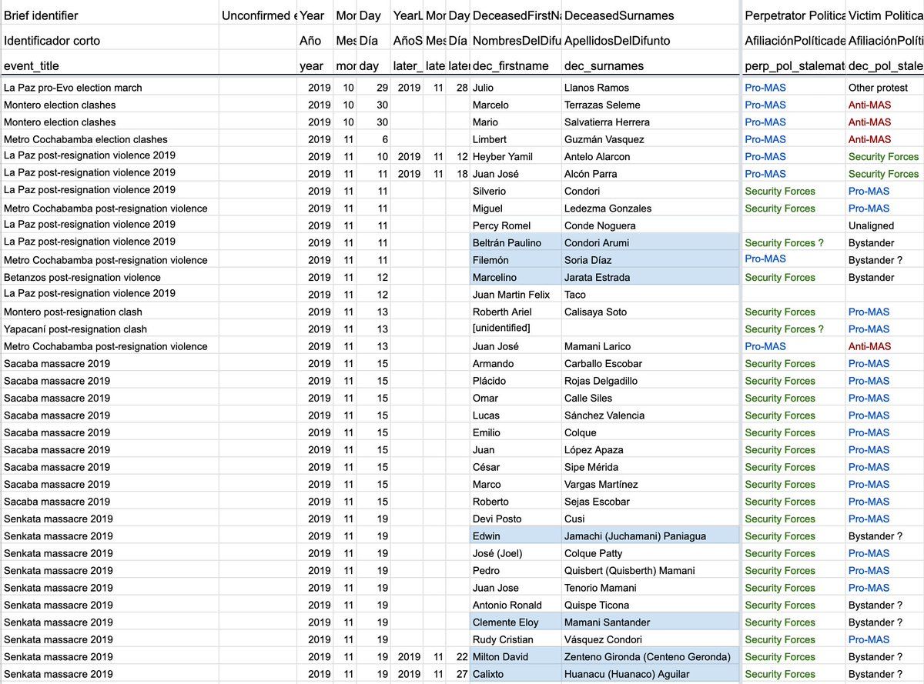Select the 'Percy Romel' name cell
924x684 pixels.
pos(500,225)
